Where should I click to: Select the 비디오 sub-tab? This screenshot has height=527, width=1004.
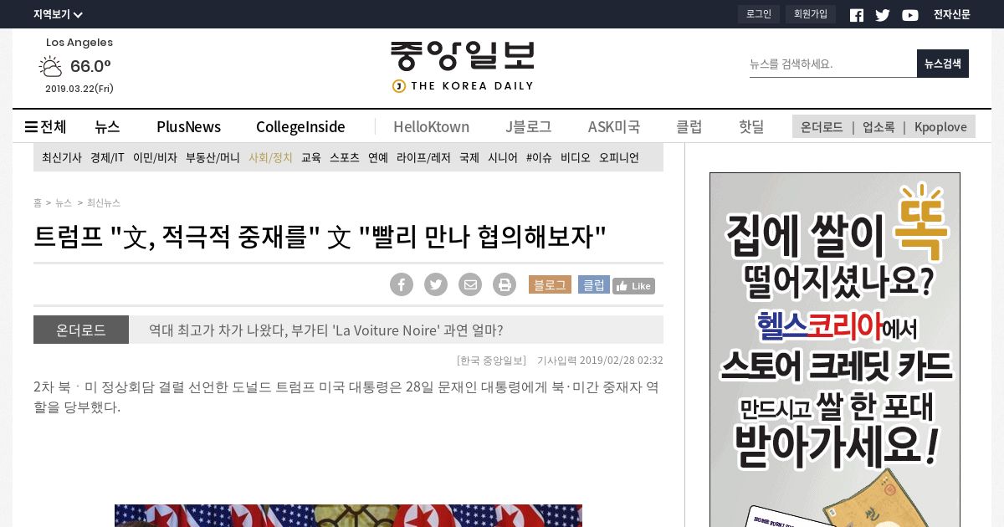(x=576, y=157)
